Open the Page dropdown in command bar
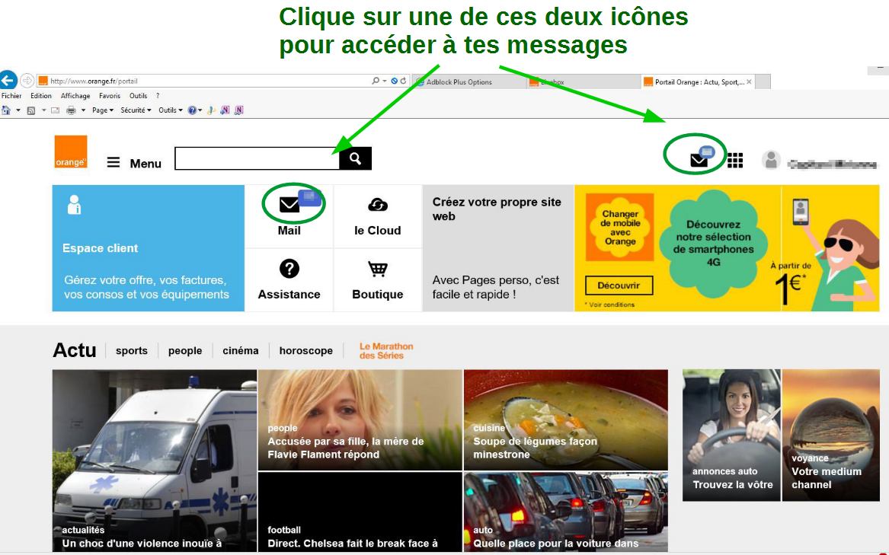 click(x=103, y=110)
